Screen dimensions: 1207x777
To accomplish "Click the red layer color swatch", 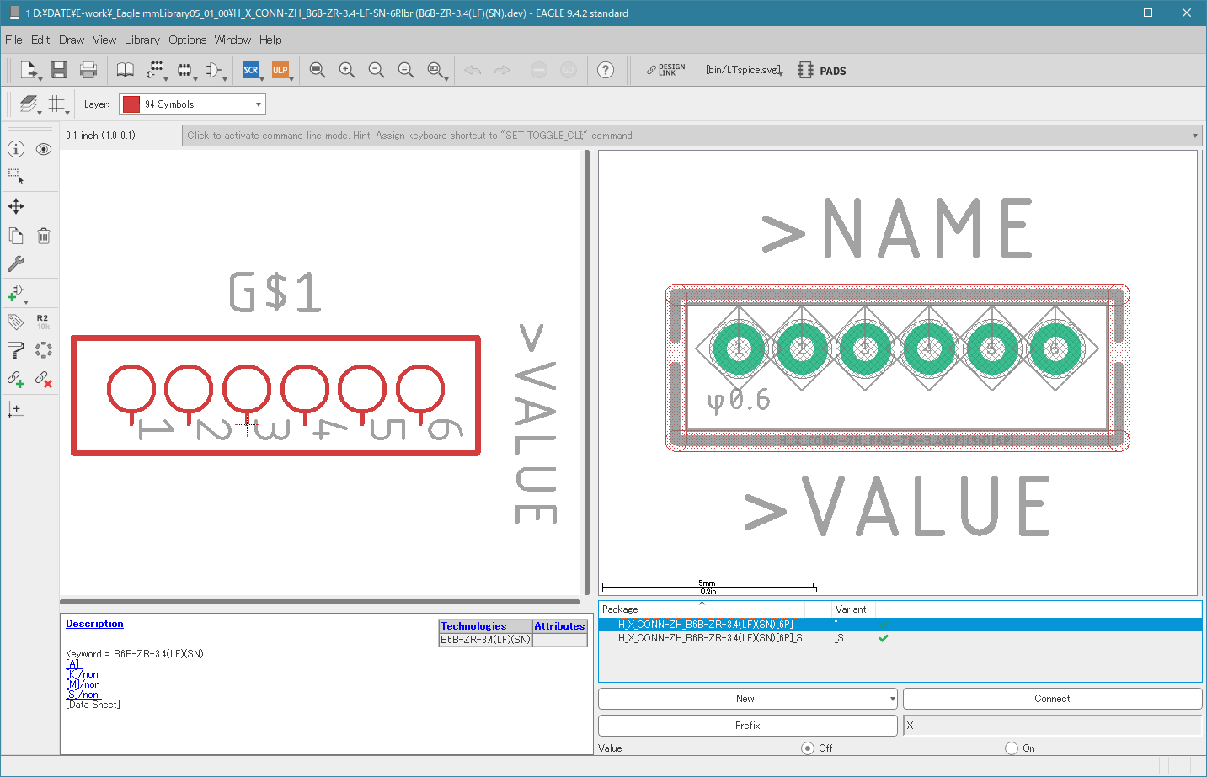I will [131, 104].
